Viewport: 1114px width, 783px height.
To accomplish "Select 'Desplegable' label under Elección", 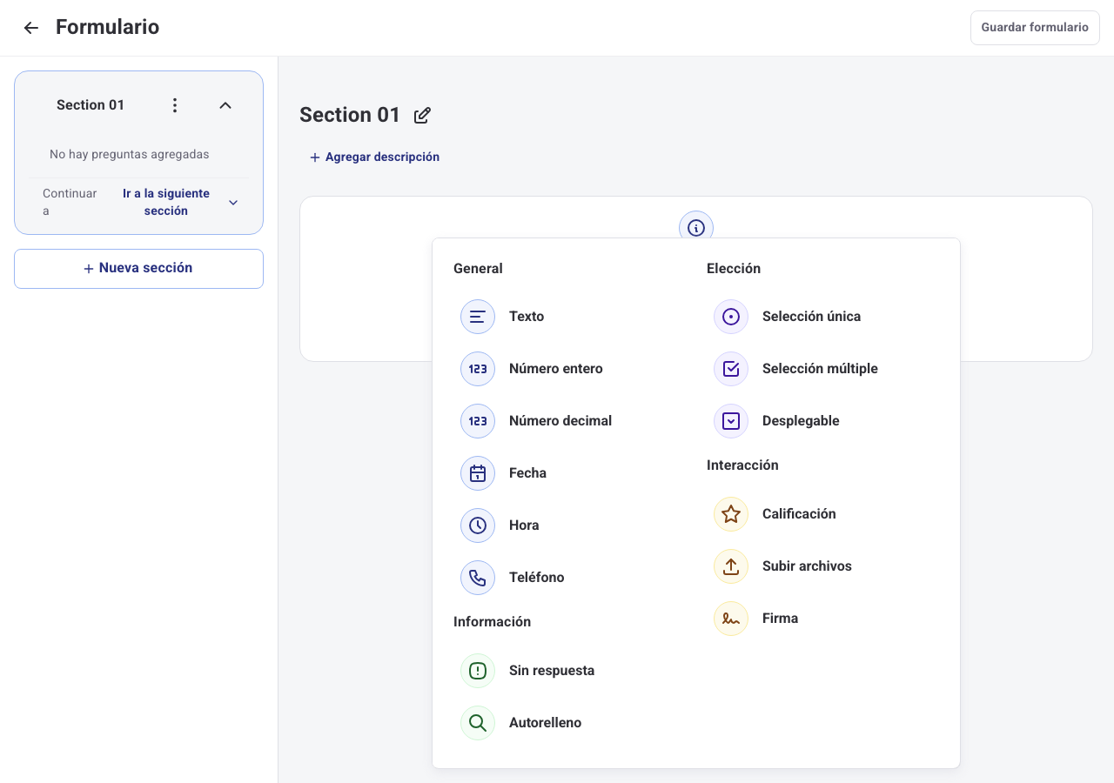I will tap(801, 421).
